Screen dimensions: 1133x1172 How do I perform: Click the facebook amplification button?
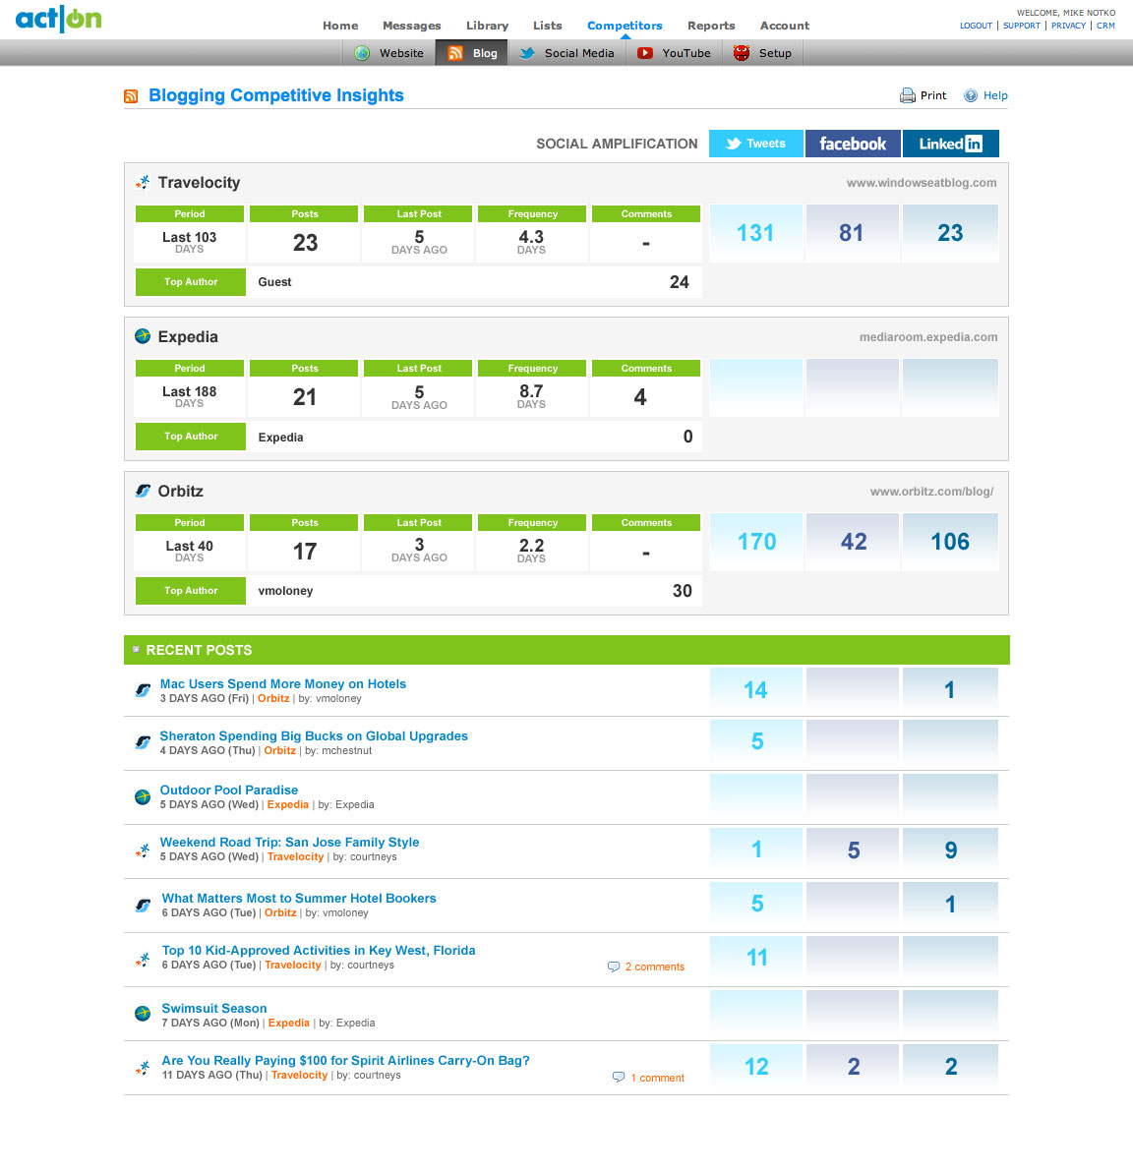point(853,144)
